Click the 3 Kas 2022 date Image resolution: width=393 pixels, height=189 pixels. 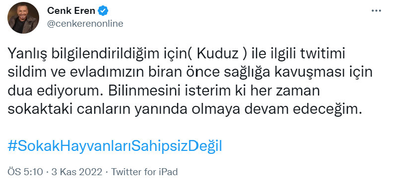[x=77, y=172]
